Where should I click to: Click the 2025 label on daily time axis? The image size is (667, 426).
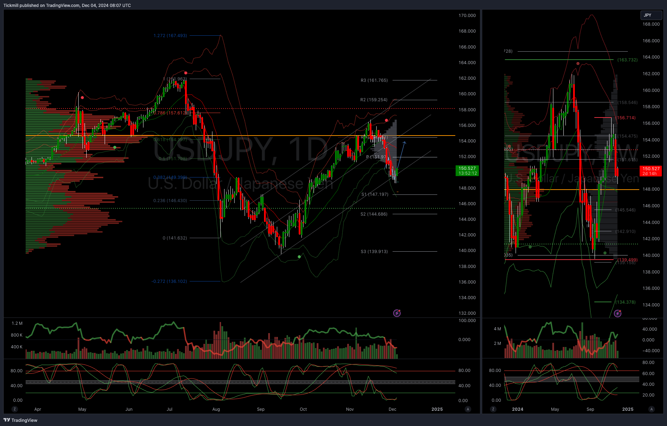(437, 409)
